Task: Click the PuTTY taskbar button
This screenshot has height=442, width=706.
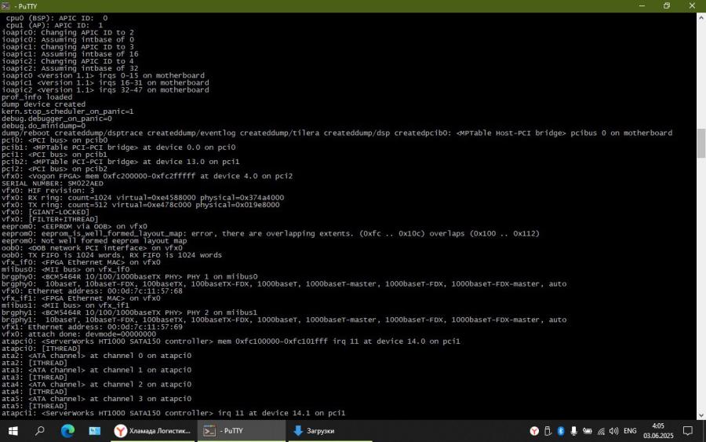Action: point(241,431)
